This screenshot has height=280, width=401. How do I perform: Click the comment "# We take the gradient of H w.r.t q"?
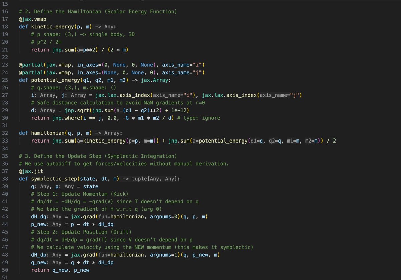pos(96,209)
